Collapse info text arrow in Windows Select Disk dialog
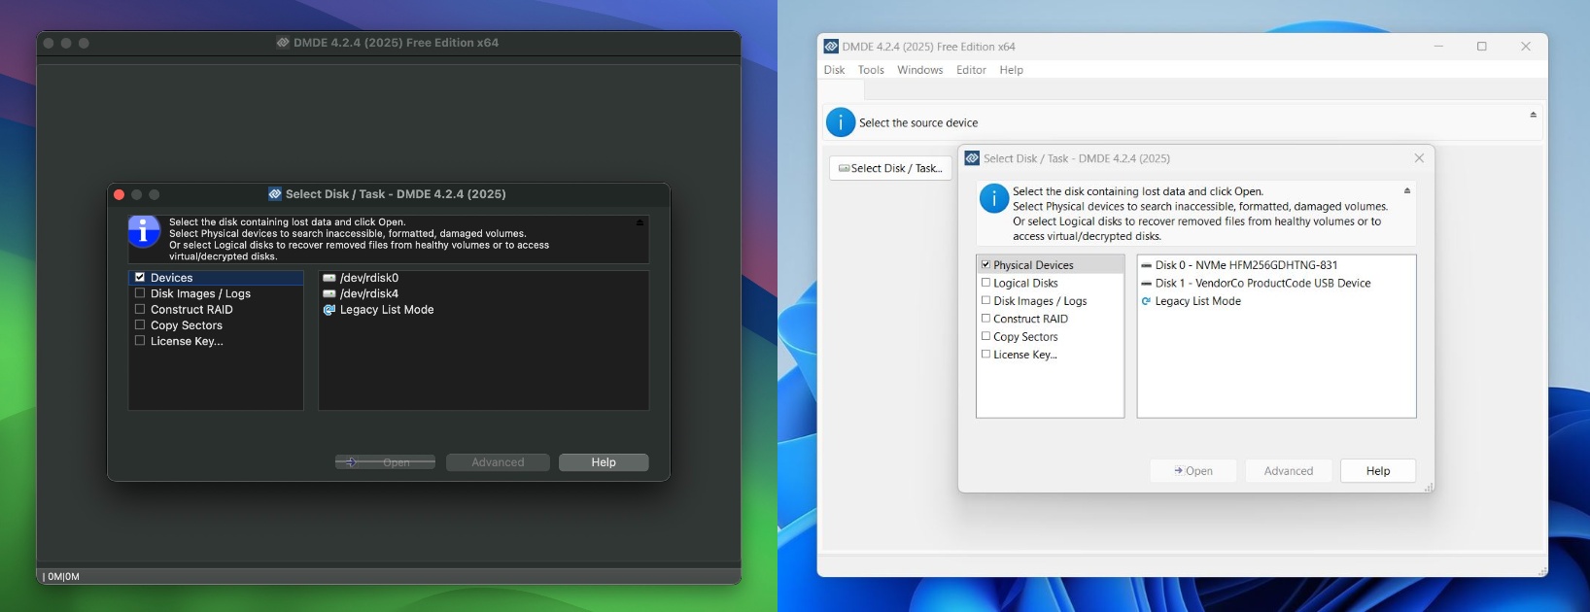This screenshot has height=612, width=1590. click(x=1407, y=190)
